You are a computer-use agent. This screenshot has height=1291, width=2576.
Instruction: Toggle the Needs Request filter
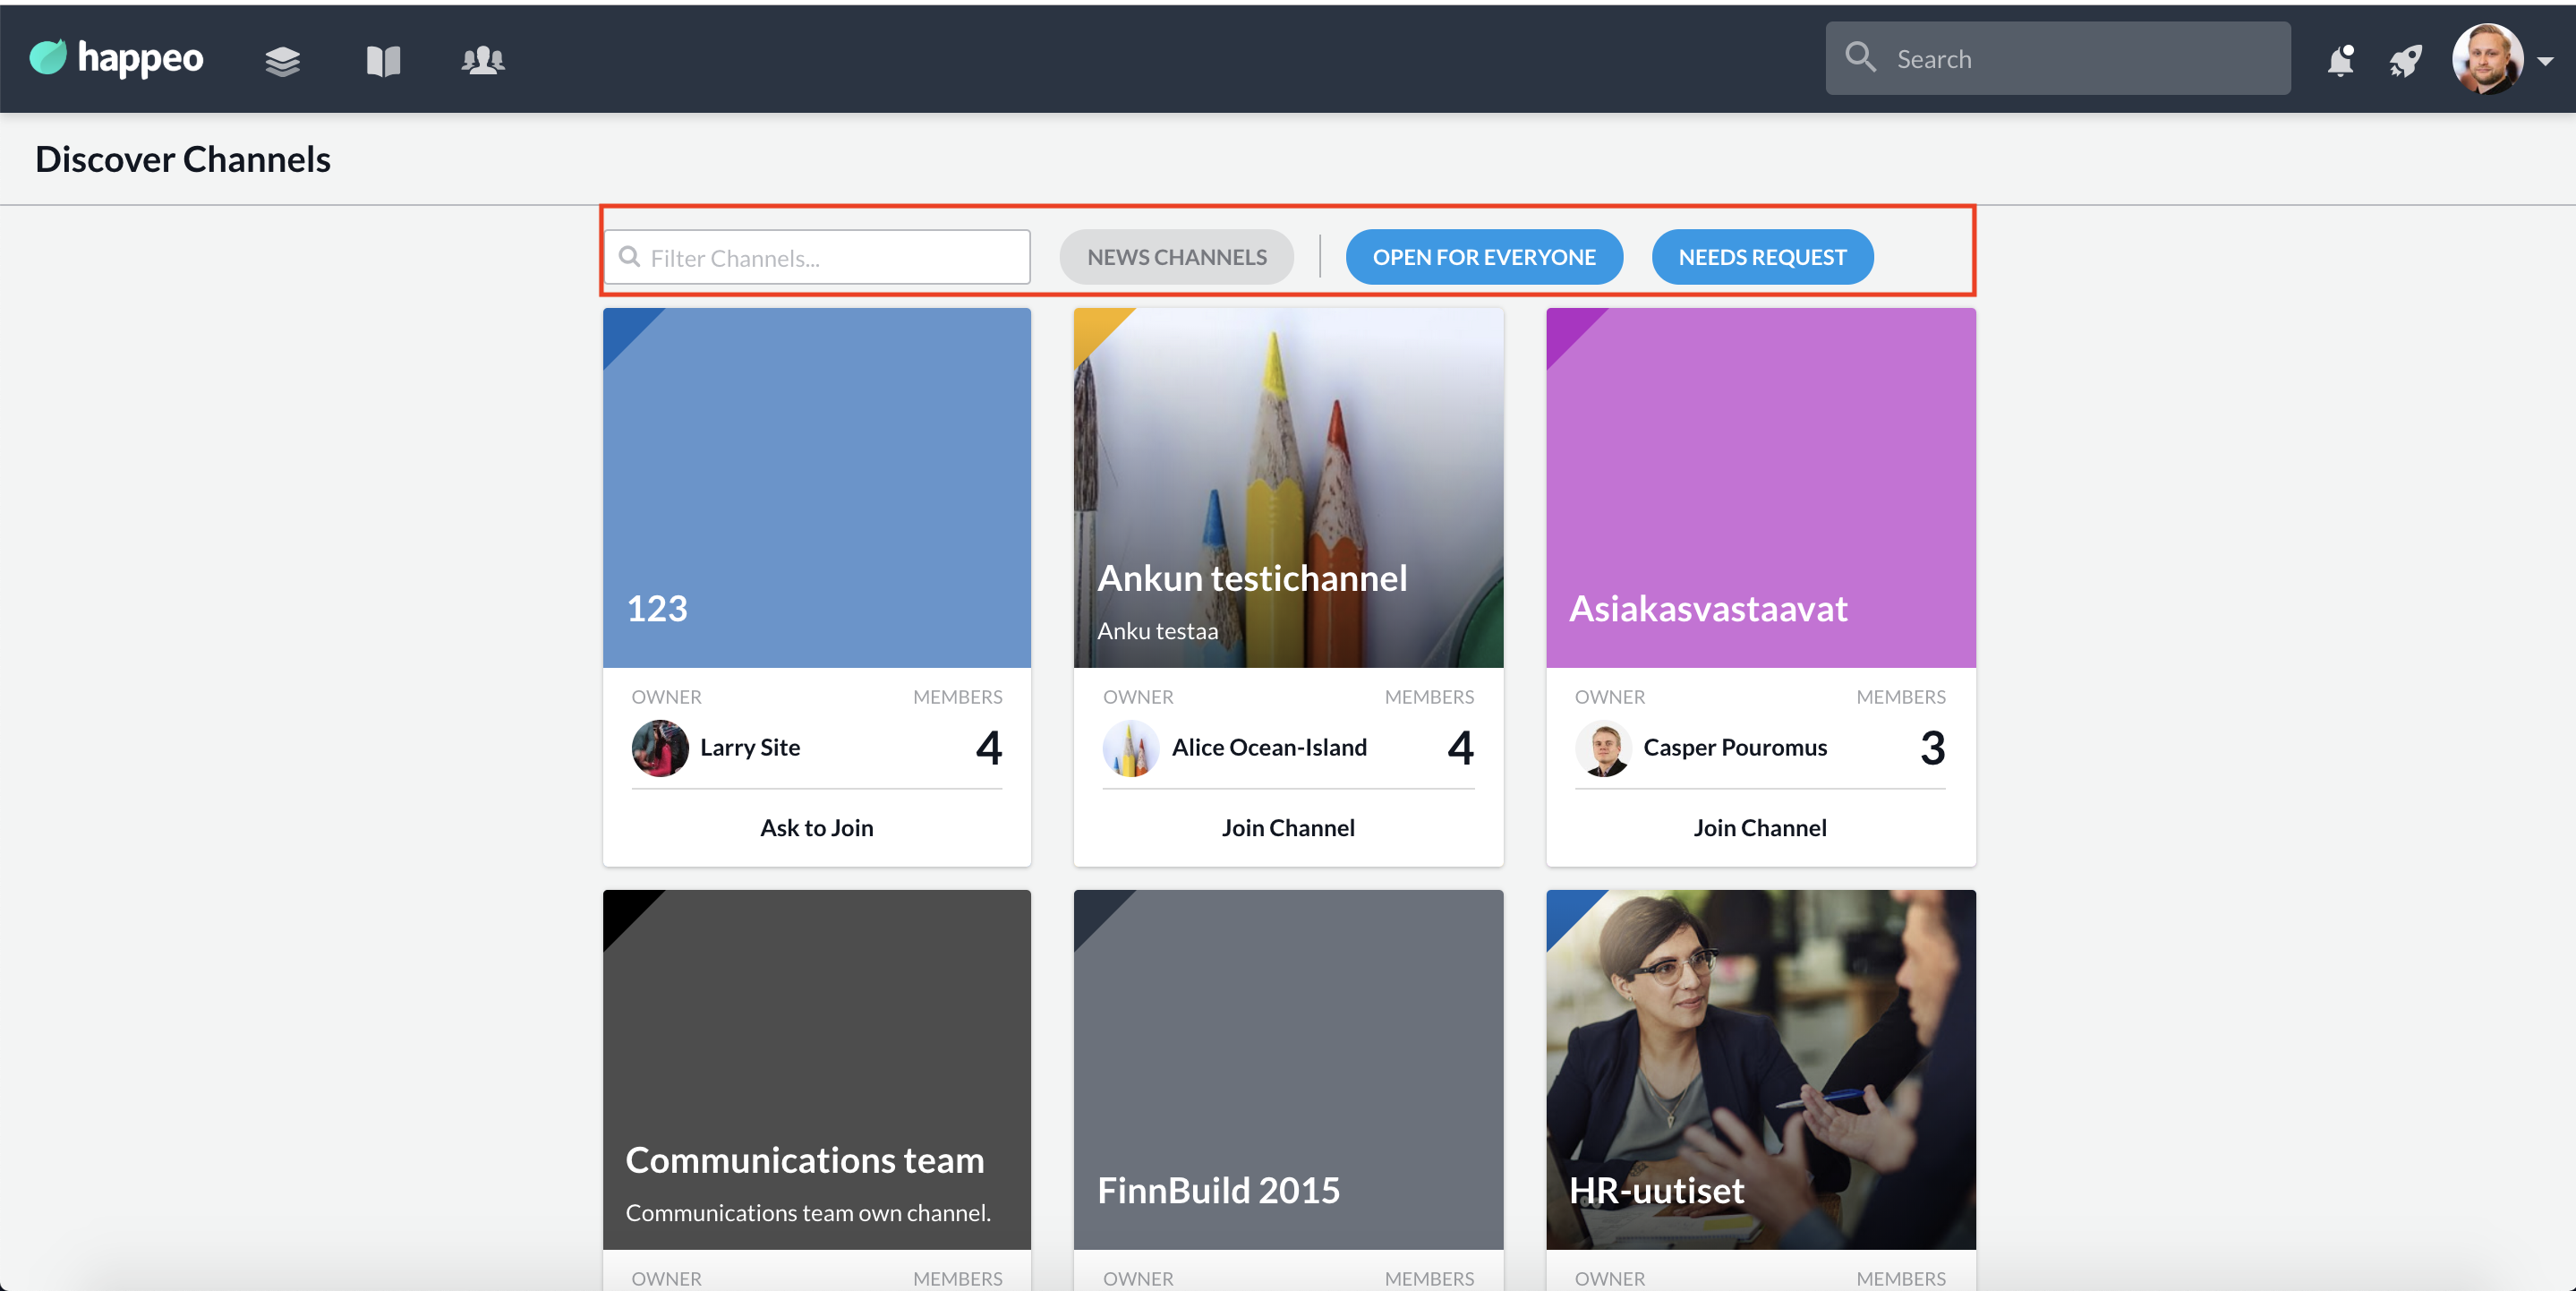1761,257
